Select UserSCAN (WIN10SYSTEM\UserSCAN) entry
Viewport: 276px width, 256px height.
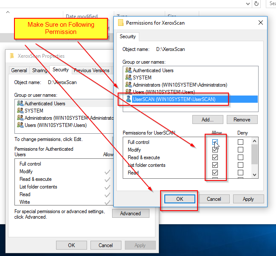point(191,99)
